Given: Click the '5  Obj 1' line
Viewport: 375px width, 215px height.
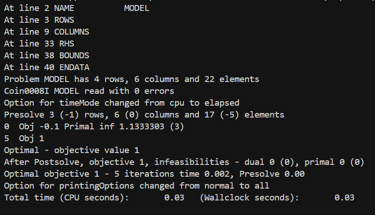Looking at the screenshot, I should 22,138.
